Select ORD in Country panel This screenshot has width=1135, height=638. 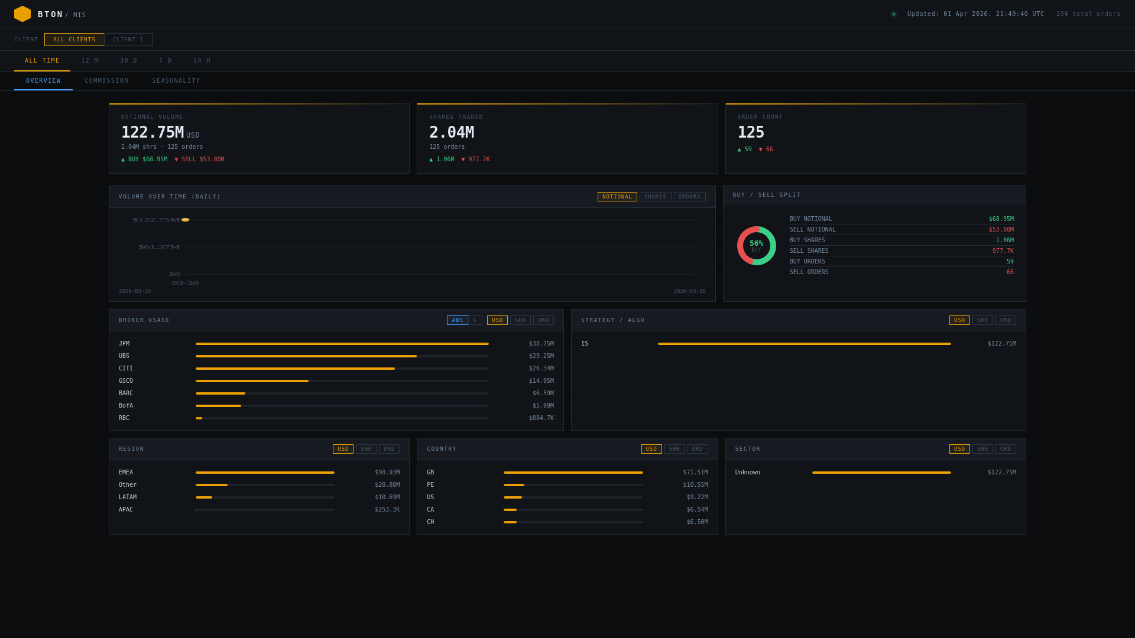(698, 449)
